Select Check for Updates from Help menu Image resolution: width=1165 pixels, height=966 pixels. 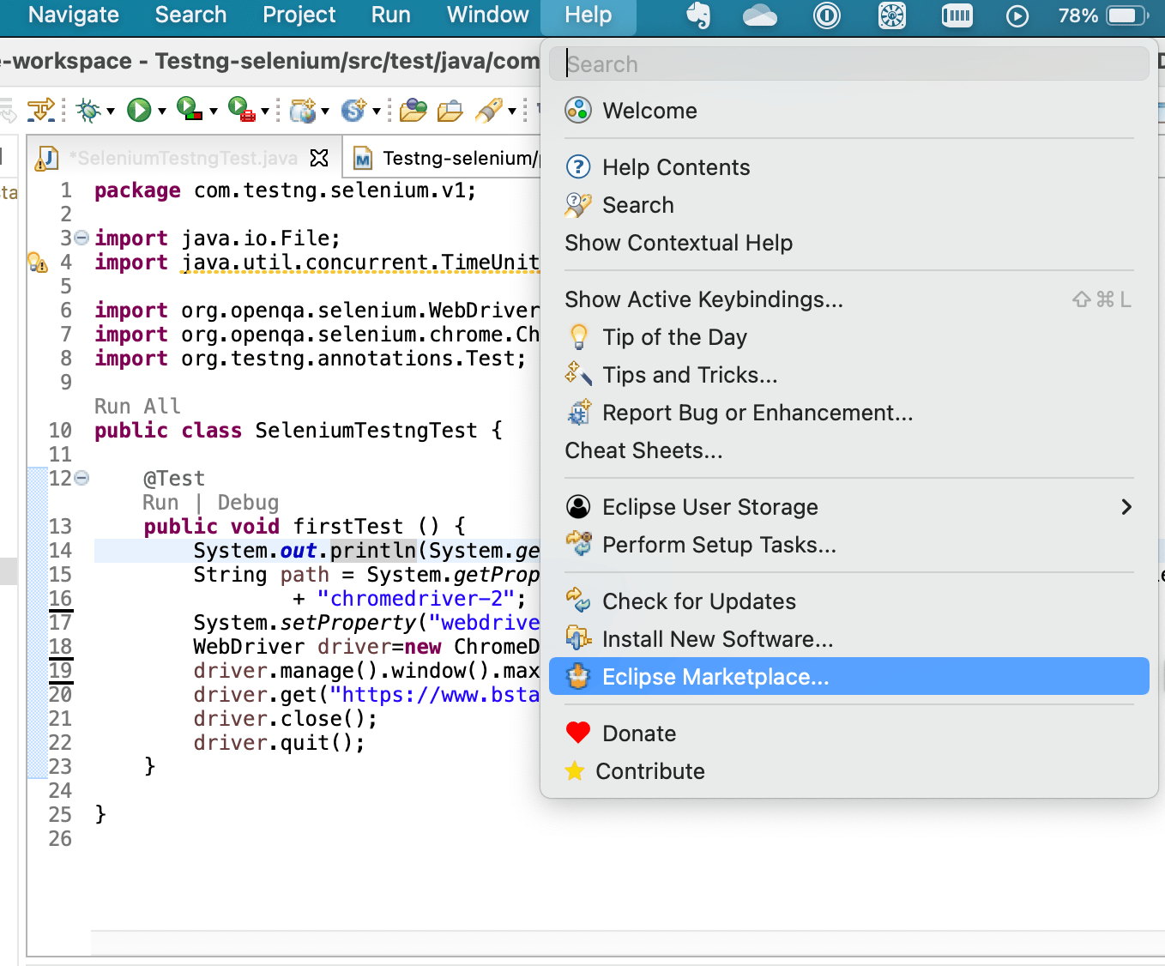(x=699, y=601)
